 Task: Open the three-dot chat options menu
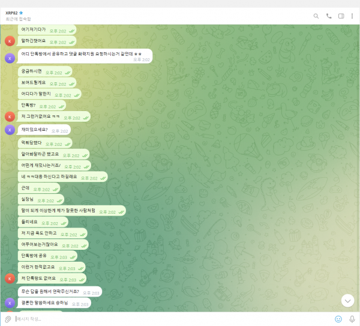pyautogui.click(x=352, y=16)
